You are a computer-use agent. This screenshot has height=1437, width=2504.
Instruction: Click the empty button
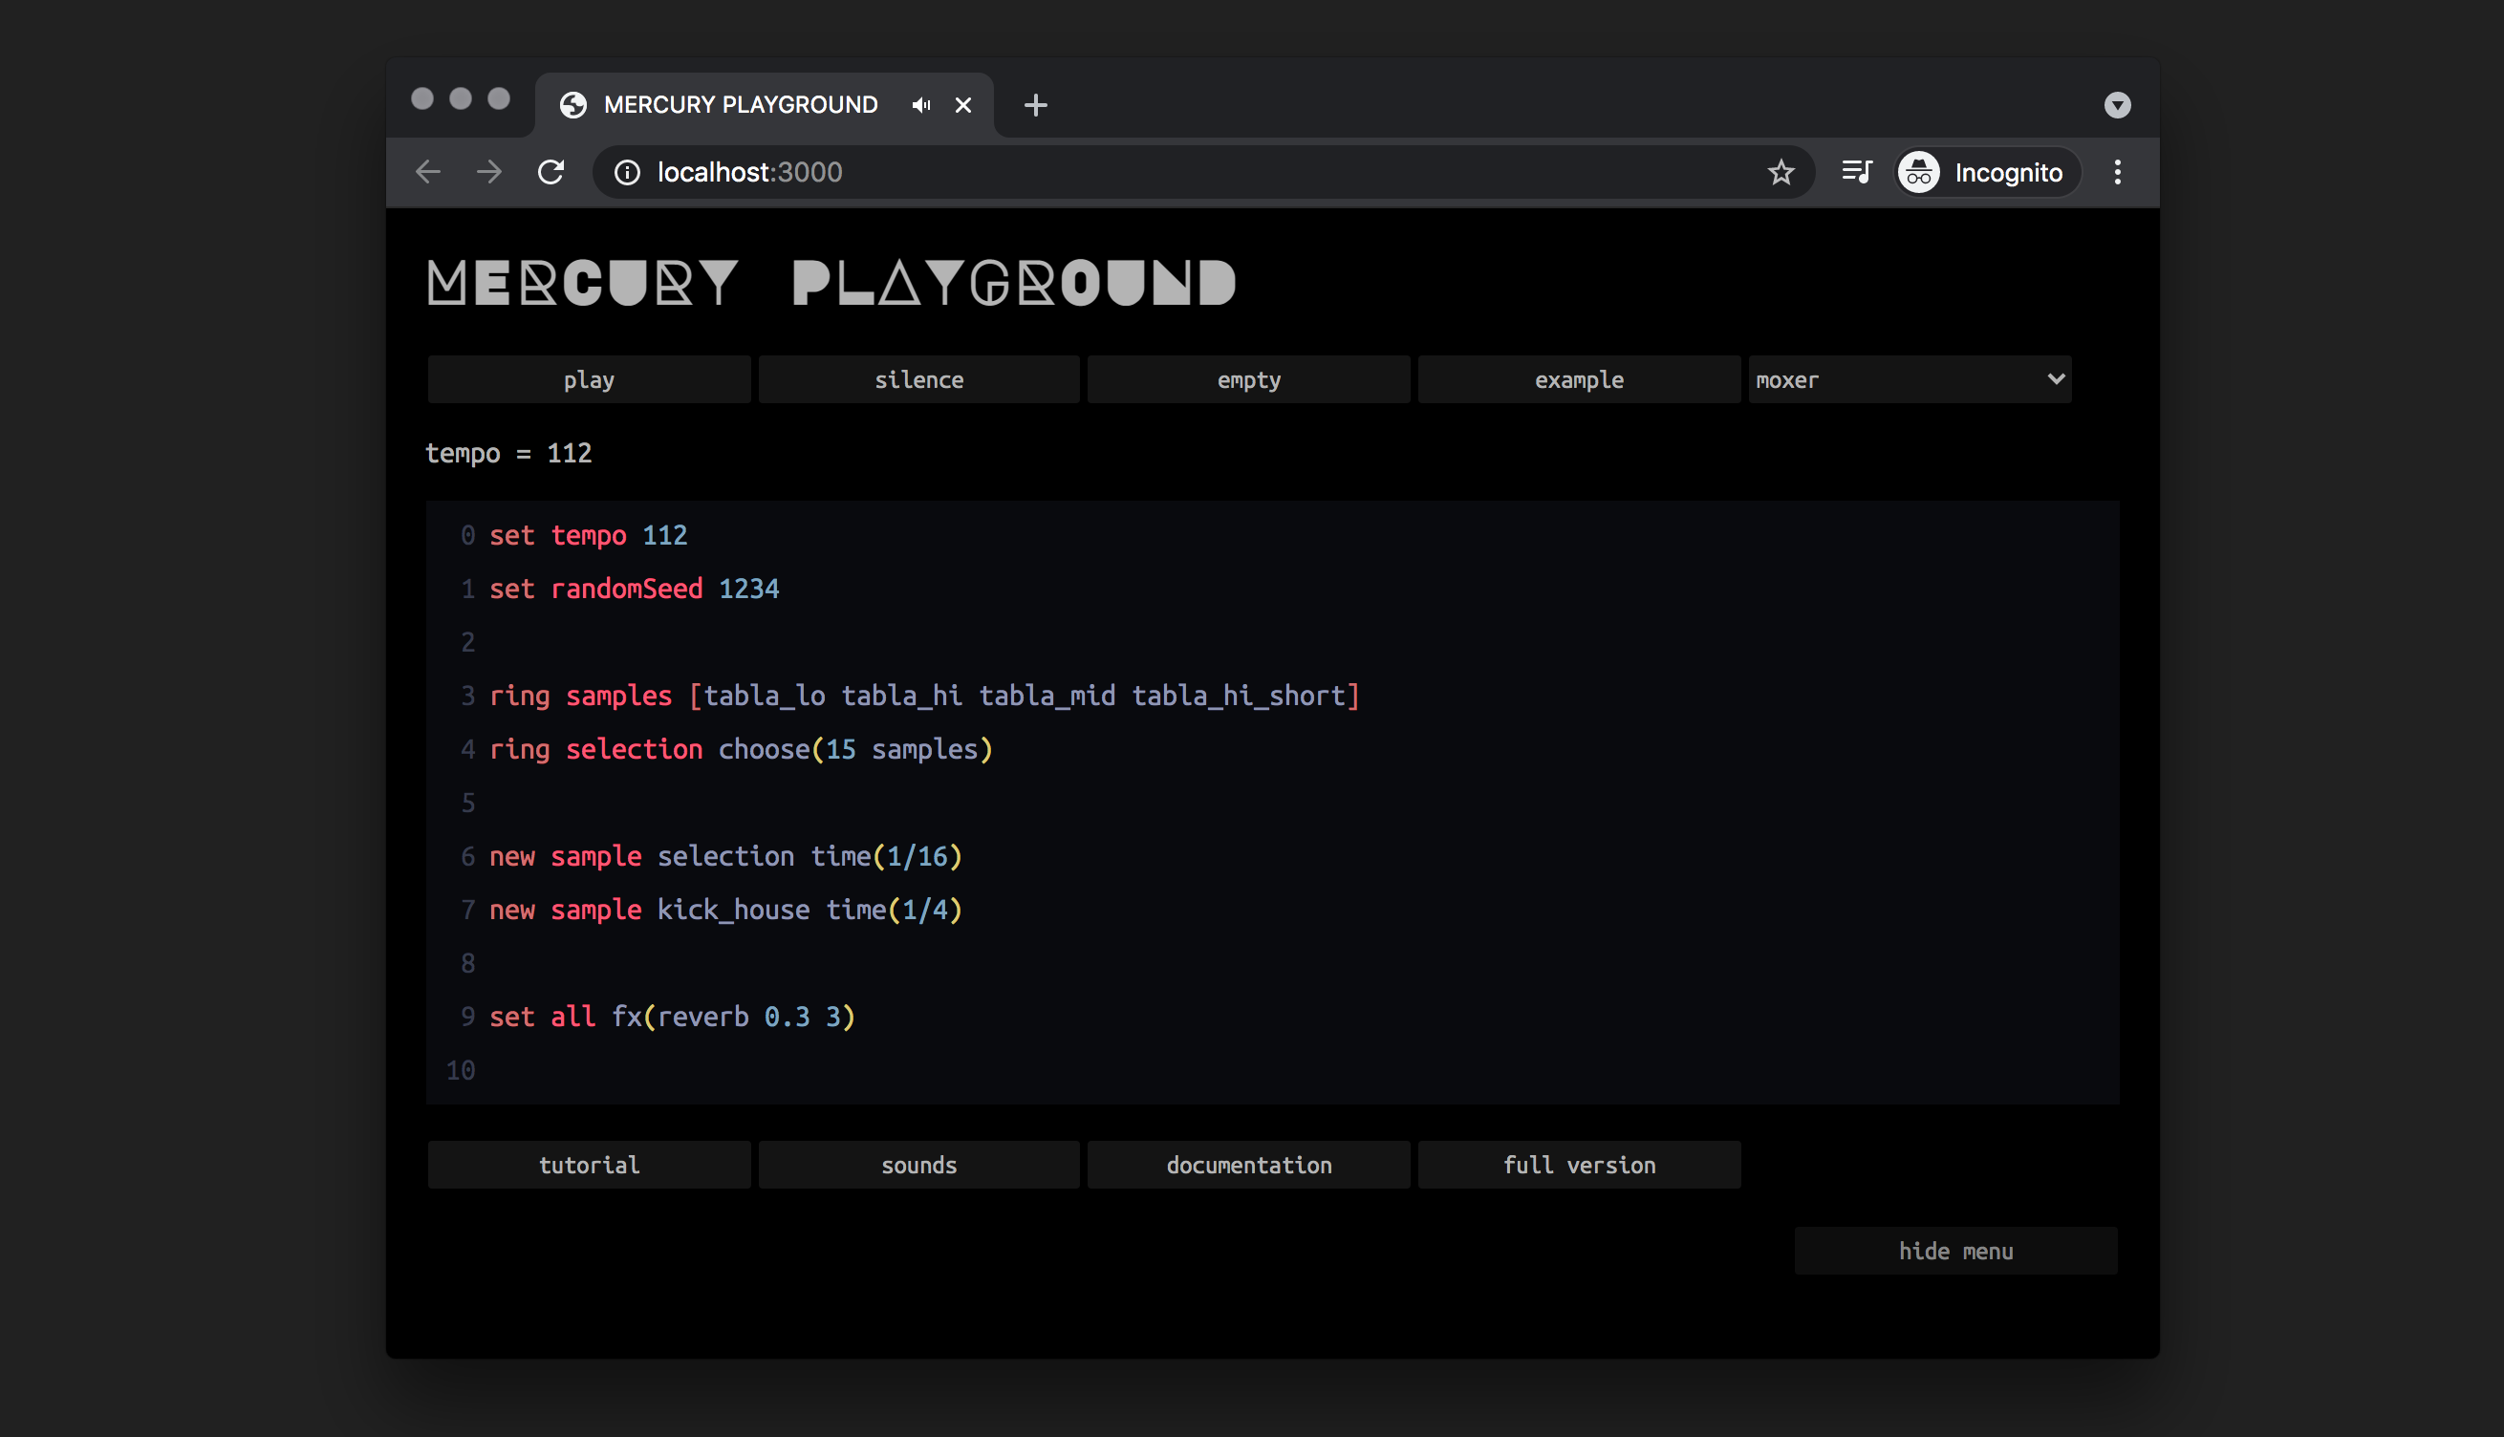[1247, 379]
